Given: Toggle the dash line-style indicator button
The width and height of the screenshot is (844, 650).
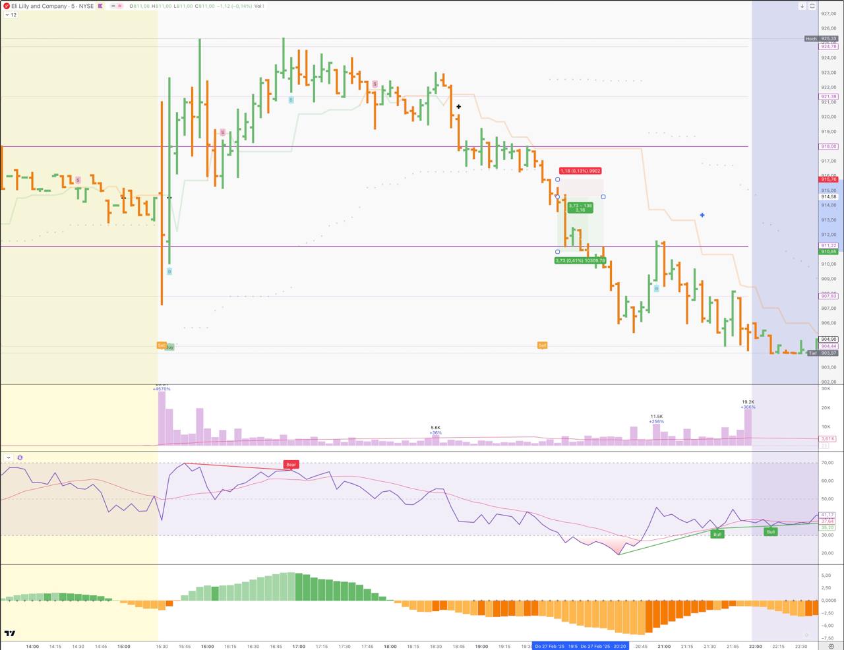Looking at the screenshot, I should pyautogui.click(x=113, y=6).
